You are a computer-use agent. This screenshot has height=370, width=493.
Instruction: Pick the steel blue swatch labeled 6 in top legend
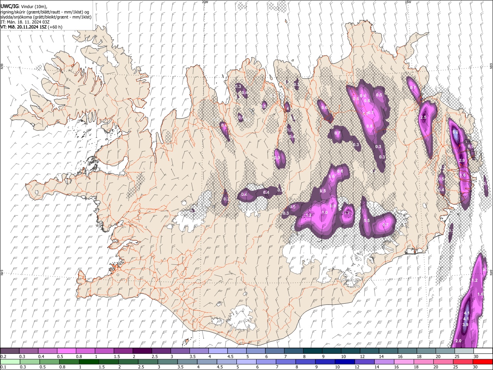[x=275, y=351]
